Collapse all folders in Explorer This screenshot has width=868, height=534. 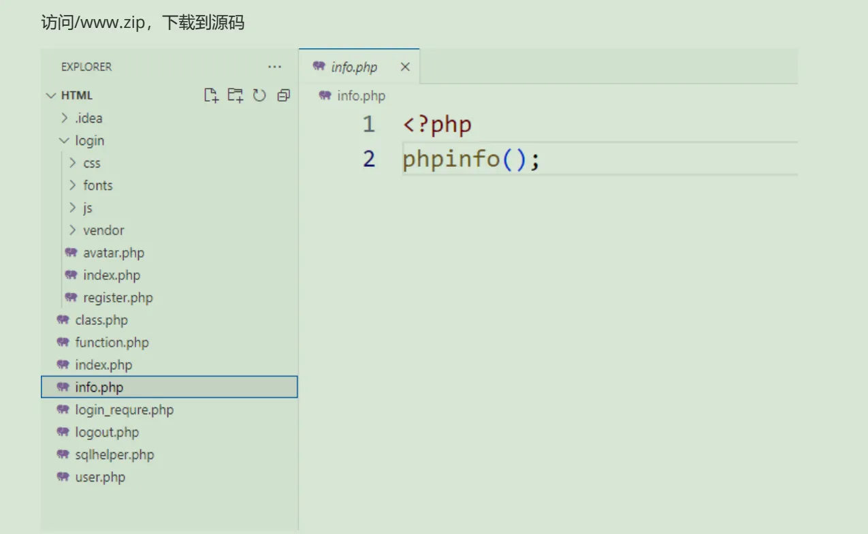[x=284, y=95]
